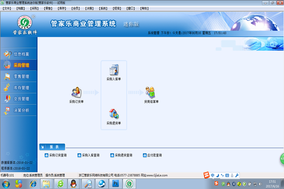Open the 应付款查询 report
The height and width of the screenshot is (189, 284).
click(152, 155)
